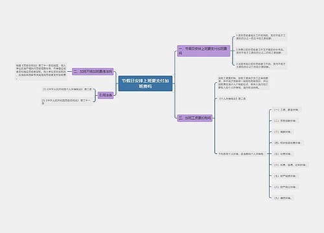
Task: Select item (九) 偶然所得
Action: pyautogui.click(x=283, y=198)
